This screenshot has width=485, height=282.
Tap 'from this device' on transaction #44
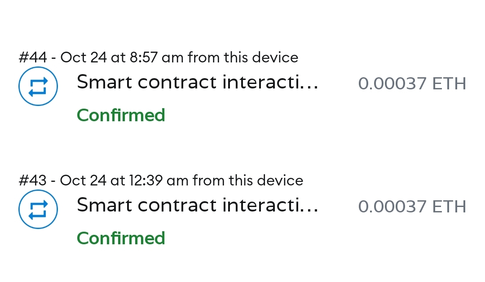(x=243, y=57)
